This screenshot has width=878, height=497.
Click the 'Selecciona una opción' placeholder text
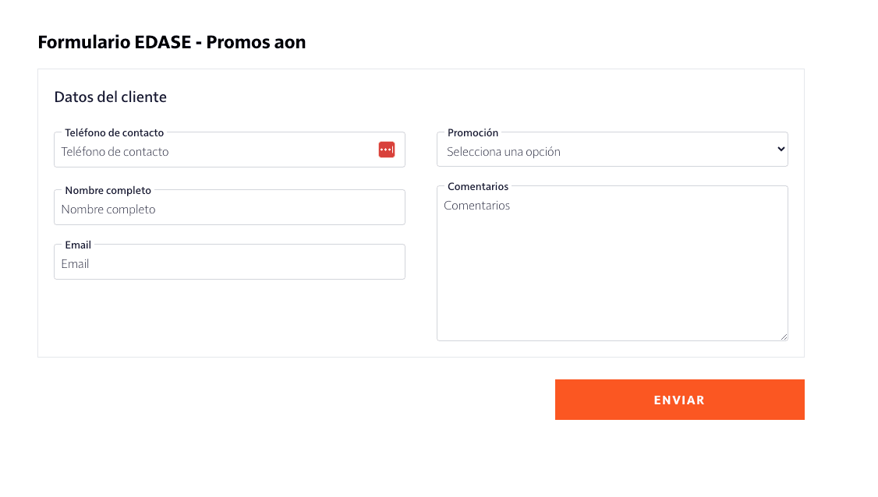(504, 152)
